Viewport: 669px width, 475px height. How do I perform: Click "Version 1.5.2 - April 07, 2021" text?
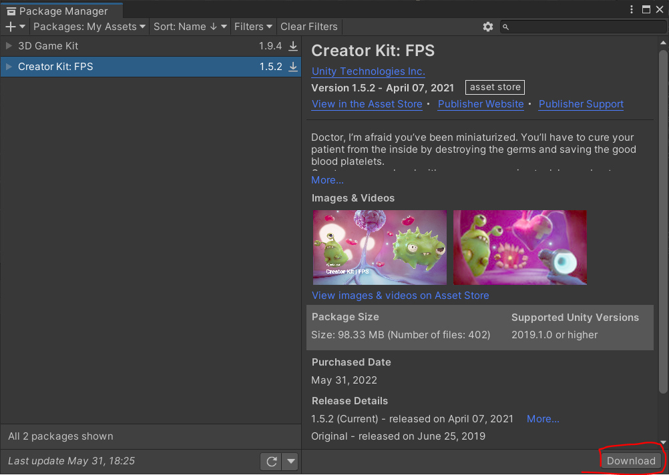(x=383, y=88)
